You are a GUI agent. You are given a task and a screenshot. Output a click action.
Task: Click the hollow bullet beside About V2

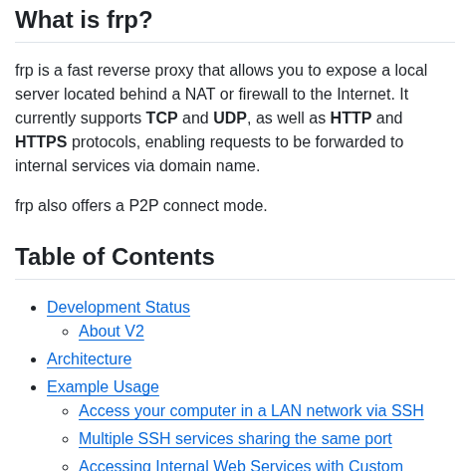coord(66,332)
